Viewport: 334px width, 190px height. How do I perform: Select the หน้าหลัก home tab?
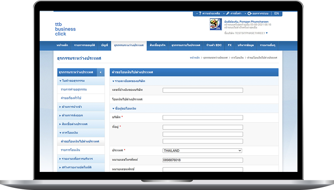pos(62,45)
